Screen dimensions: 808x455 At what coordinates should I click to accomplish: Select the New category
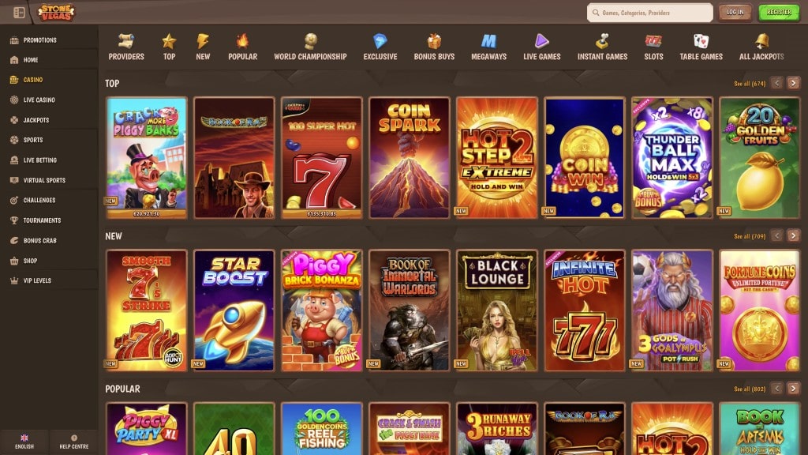pos(203,47)
